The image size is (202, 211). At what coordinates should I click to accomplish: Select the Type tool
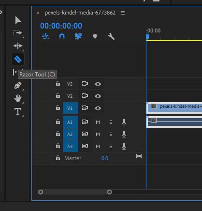(18, 111)
